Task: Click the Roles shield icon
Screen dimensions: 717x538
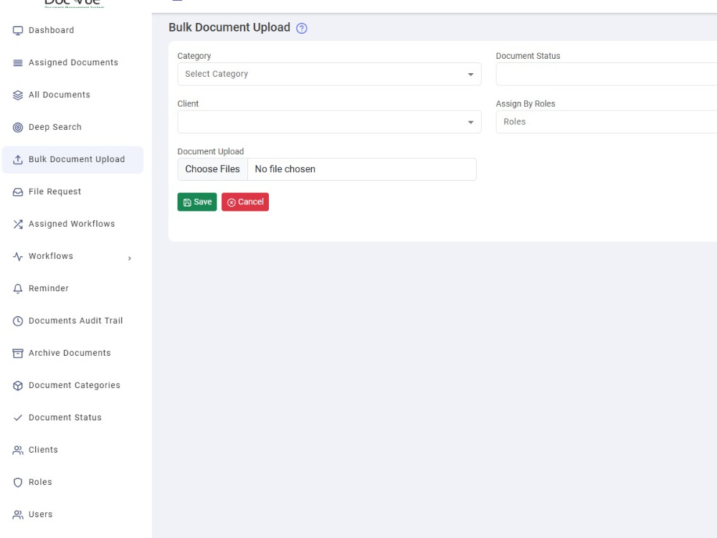Action: pyautogui.click(x=18, y=482)
